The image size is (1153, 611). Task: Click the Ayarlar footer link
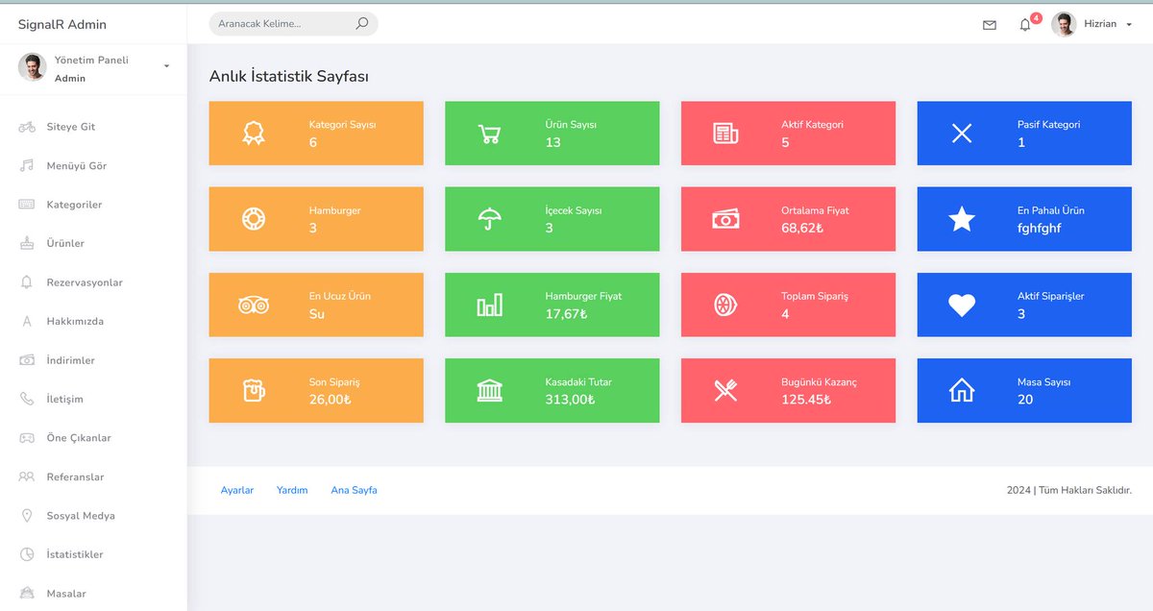coord(237,490)
